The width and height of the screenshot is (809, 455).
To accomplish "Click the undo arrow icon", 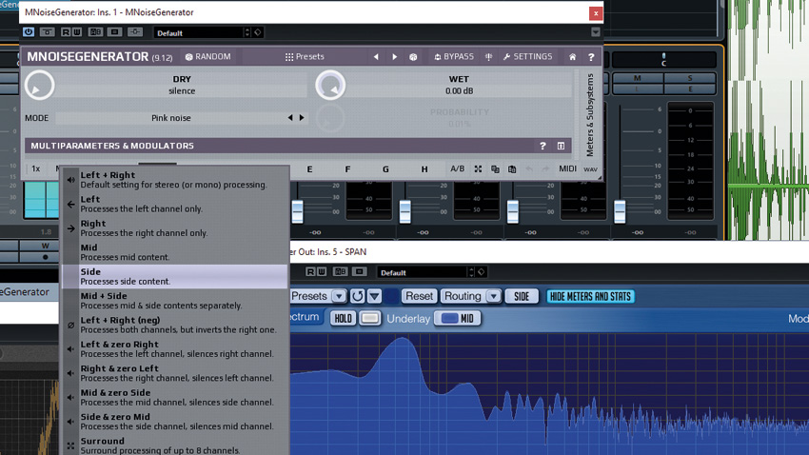I will click(x=529, y=169).
